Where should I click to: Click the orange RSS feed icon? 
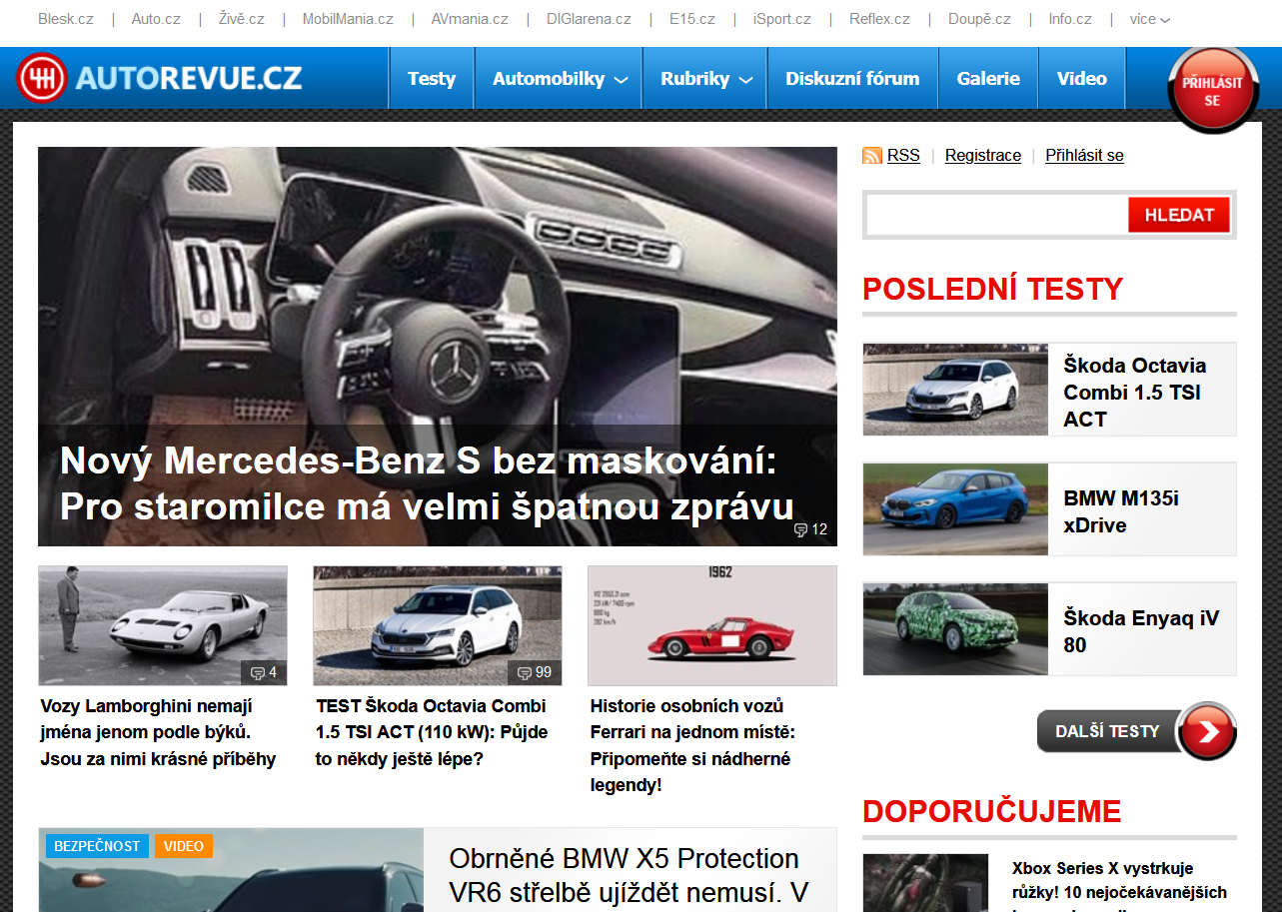pos(872,156)
